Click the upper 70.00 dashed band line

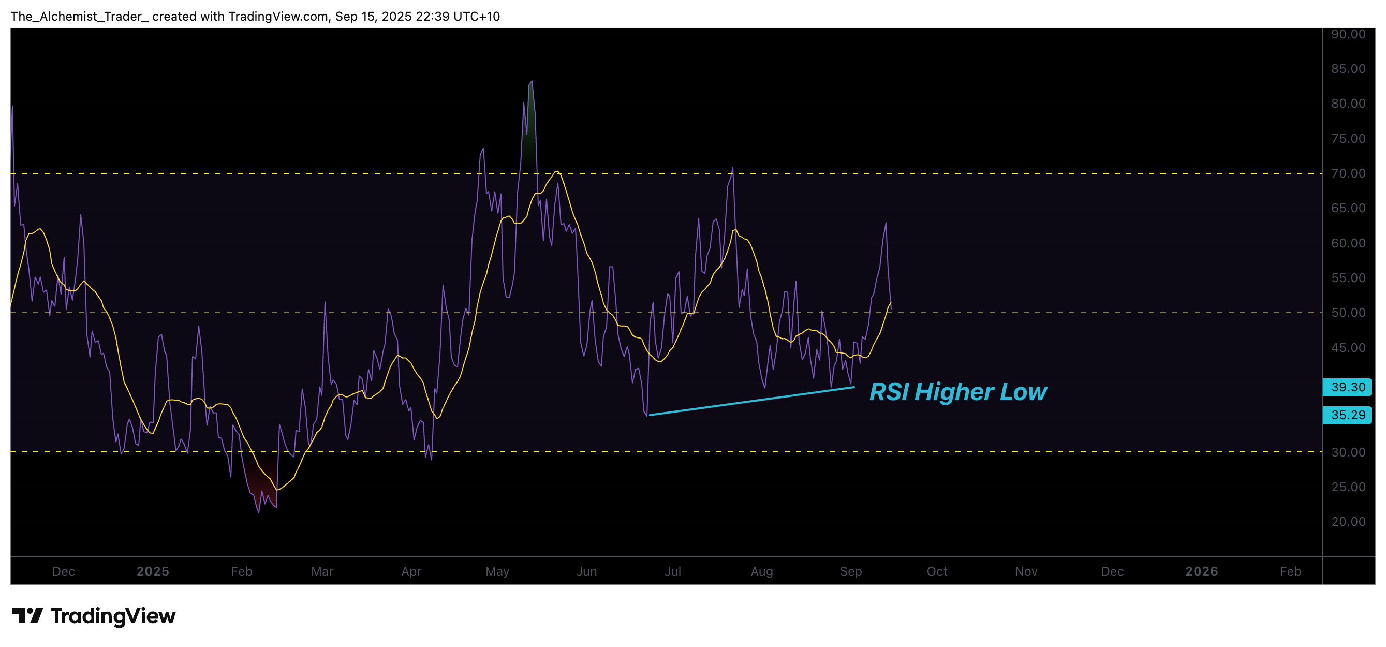699,173
